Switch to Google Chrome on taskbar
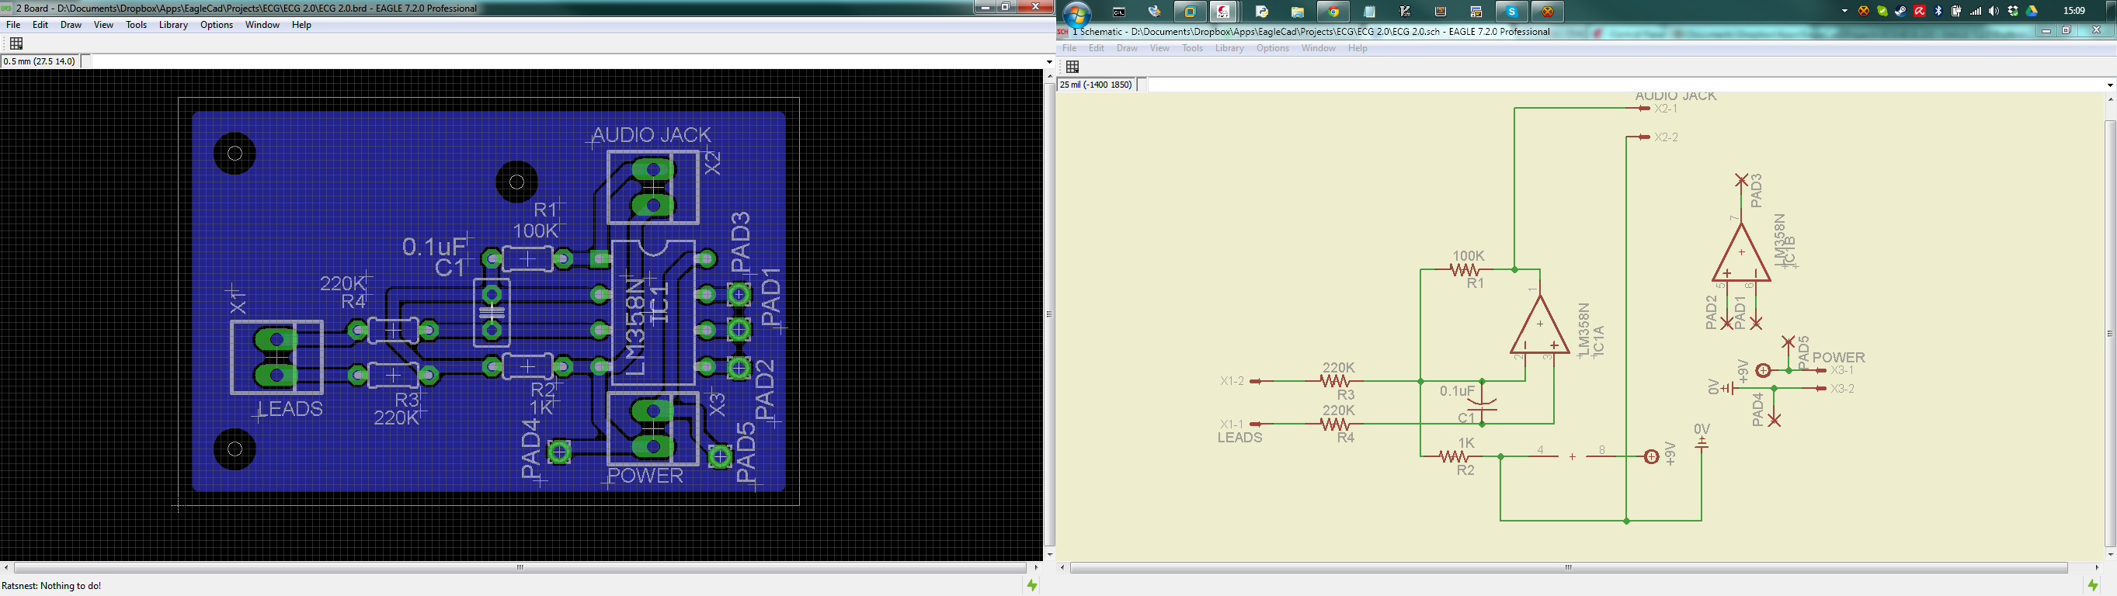 pyautogui.click(x=1334, y=12)
